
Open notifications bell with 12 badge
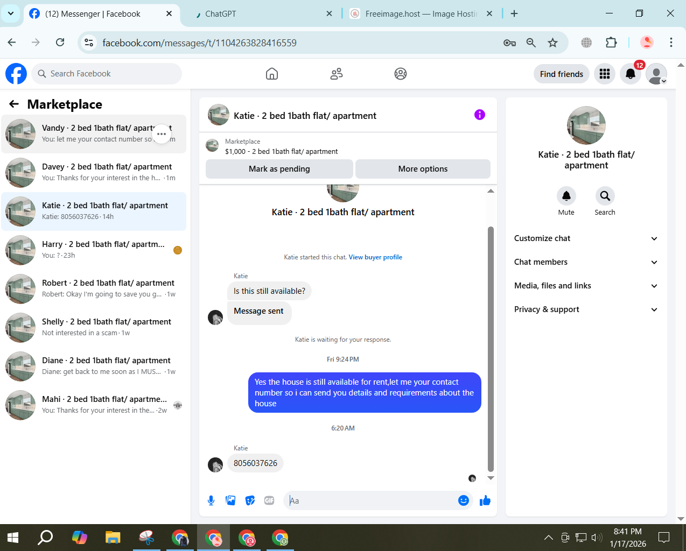[631, 74]
